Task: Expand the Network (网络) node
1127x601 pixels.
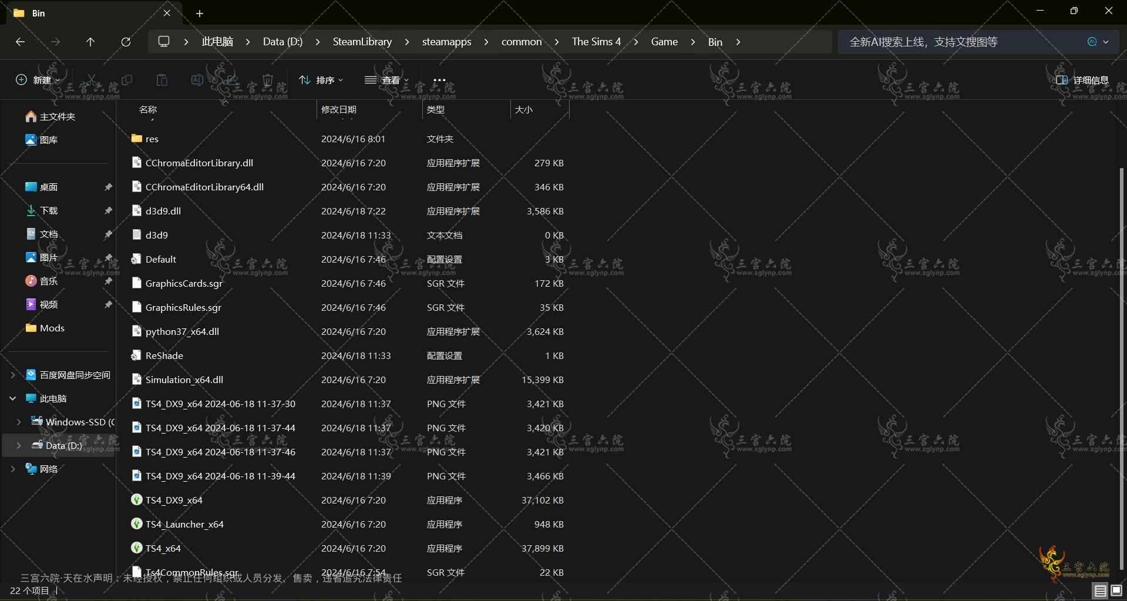Action: point(13,469)
